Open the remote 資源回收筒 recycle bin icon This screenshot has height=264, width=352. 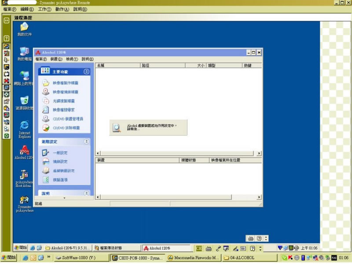point(25,103)
